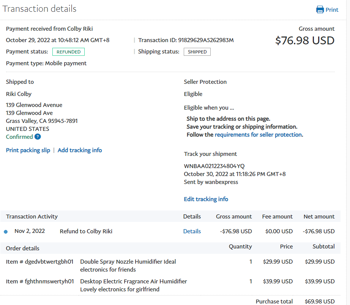Click the large $76.98 USD gross amount
This screenshot has height=305, width=350.
[x=304, y=41]
